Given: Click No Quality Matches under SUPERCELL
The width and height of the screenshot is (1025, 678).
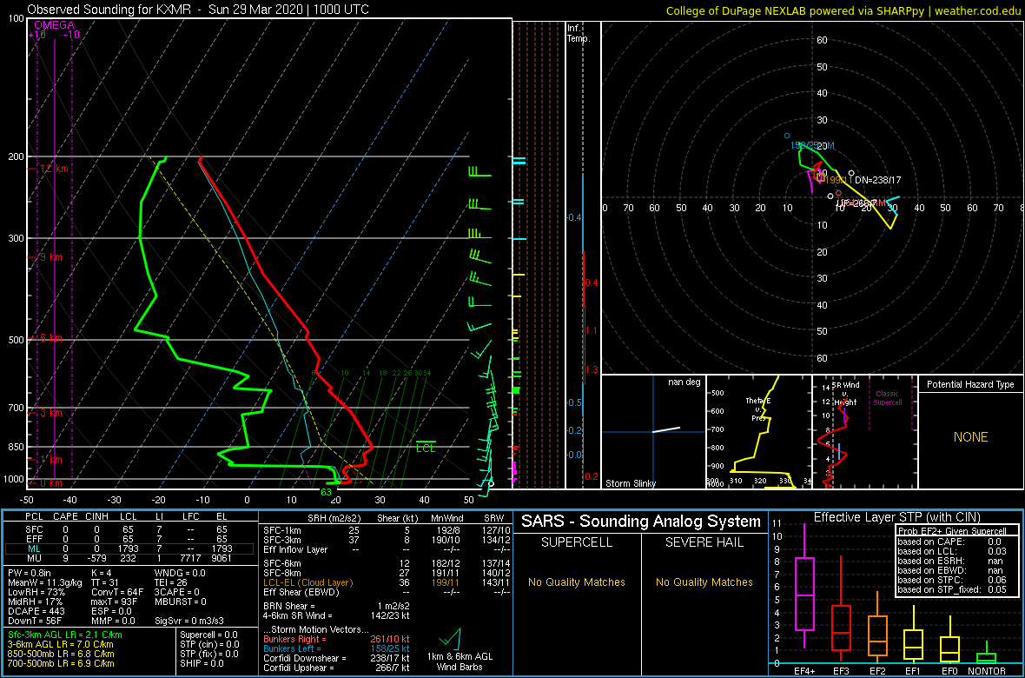Looking at the screenshot, I should 577,582.
